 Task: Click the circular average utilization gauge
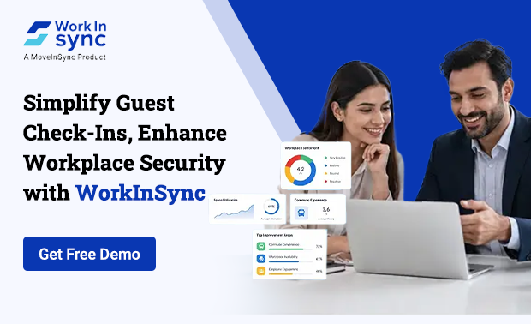click(271, 207)
